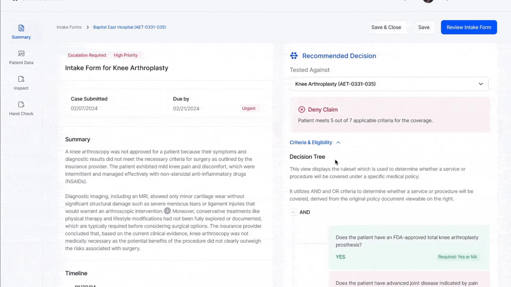The width and height of the screenshot is (511, 287).
Task: Click the Decision Tree heading
Action: 307,157
